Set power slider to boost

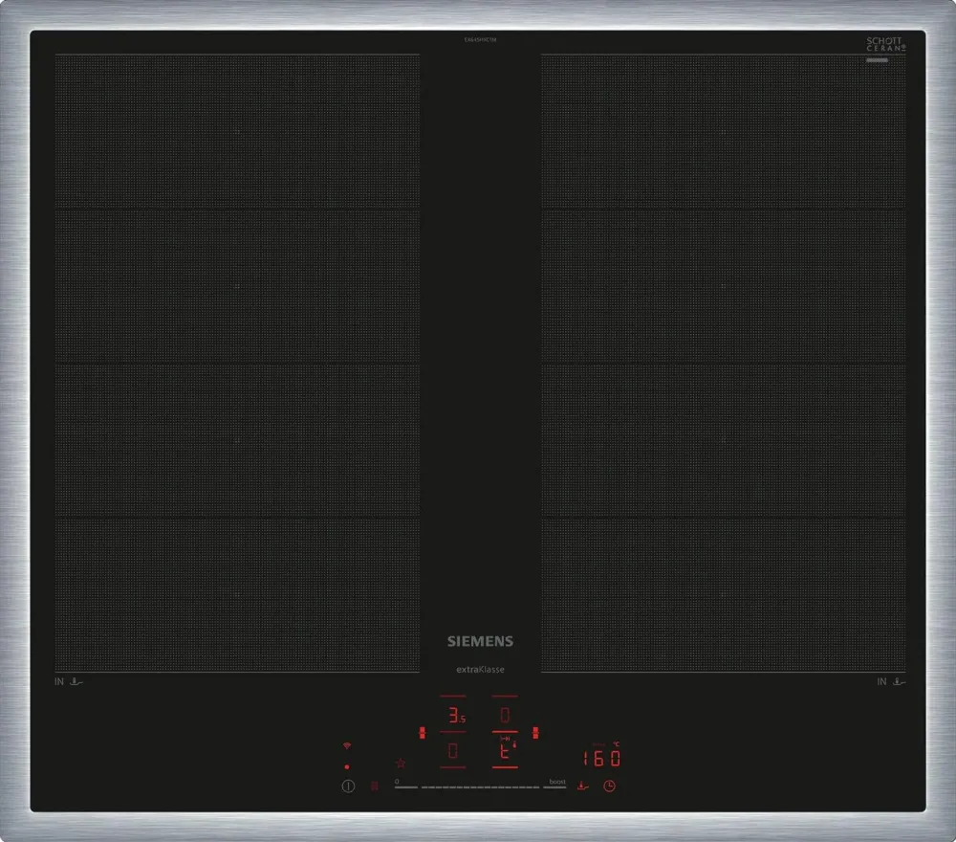[x=555, y=784]
